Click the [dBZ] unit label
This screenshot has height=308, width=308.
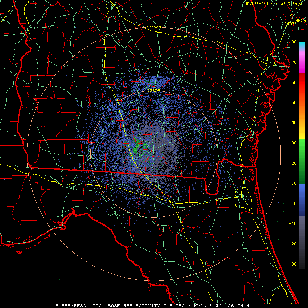point(291,24)
